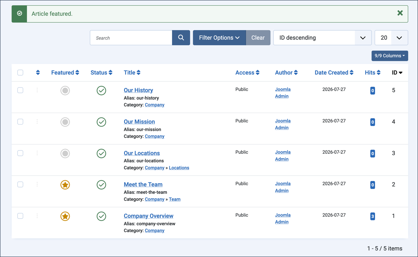This screenshot has height=257, width=418.
Task: Click drag handle of Our Mission row
Action: (x=37, y=122)
